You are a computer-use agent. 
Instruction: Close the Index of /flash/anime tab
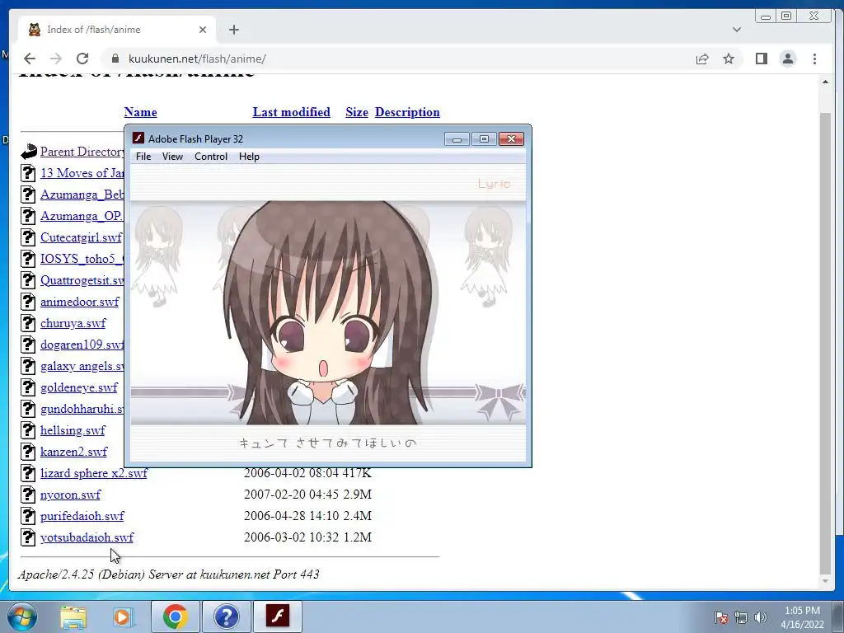203,30
